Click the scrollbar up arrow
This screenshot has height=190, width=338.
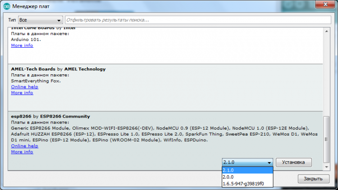coord(327,32)
